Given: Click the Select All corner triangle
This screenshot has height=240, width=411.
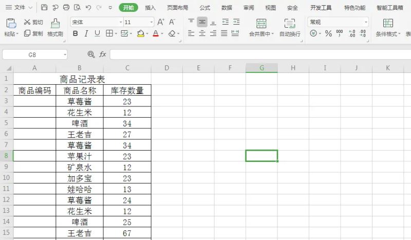Looking at the screenshot, I should [9, 68].
